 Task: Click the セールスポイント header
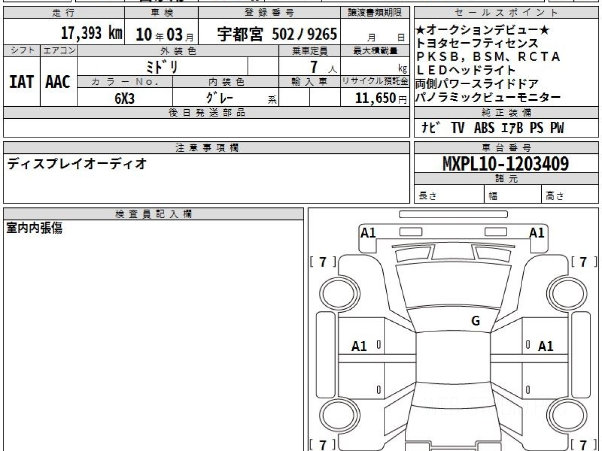[x=506, y=13]
